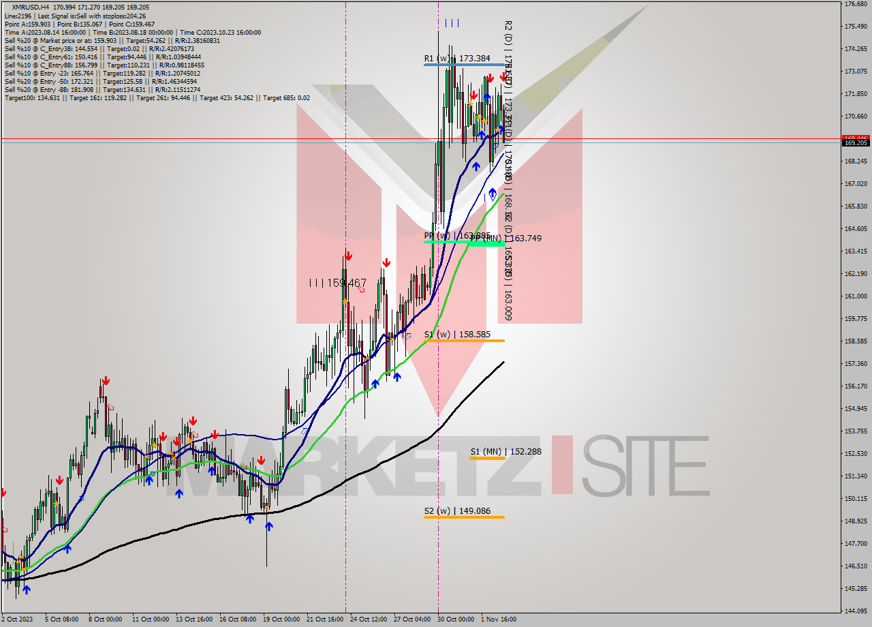Click the R1 (w) 173.384 pivot label
Image resolution: width=872 pixels, height=627 pixels.
pyautogui.click(x=457, y=59)
